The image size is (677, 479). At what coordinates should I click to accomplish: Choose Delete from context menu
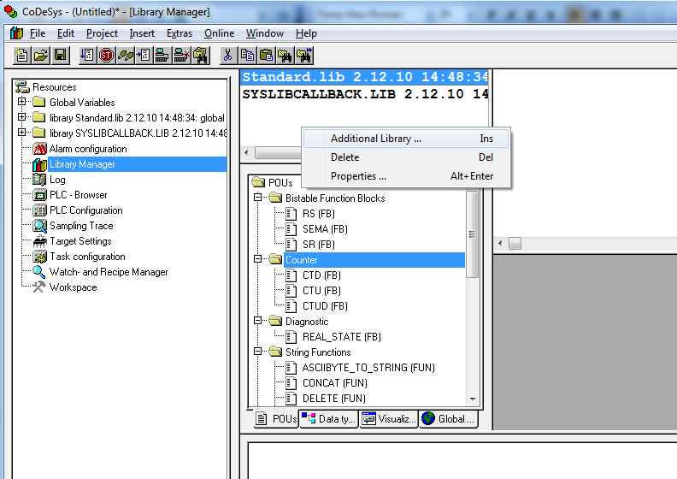click(406, 157)
